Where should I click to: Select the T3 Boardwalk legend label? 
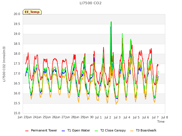click(146, 130)
